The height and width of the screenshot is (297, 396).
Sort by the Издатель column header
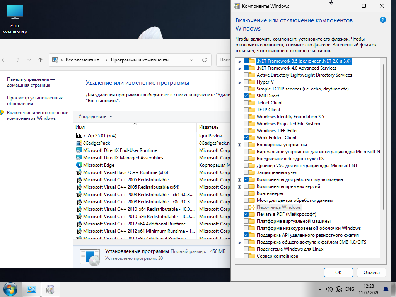tap(213, 127)
